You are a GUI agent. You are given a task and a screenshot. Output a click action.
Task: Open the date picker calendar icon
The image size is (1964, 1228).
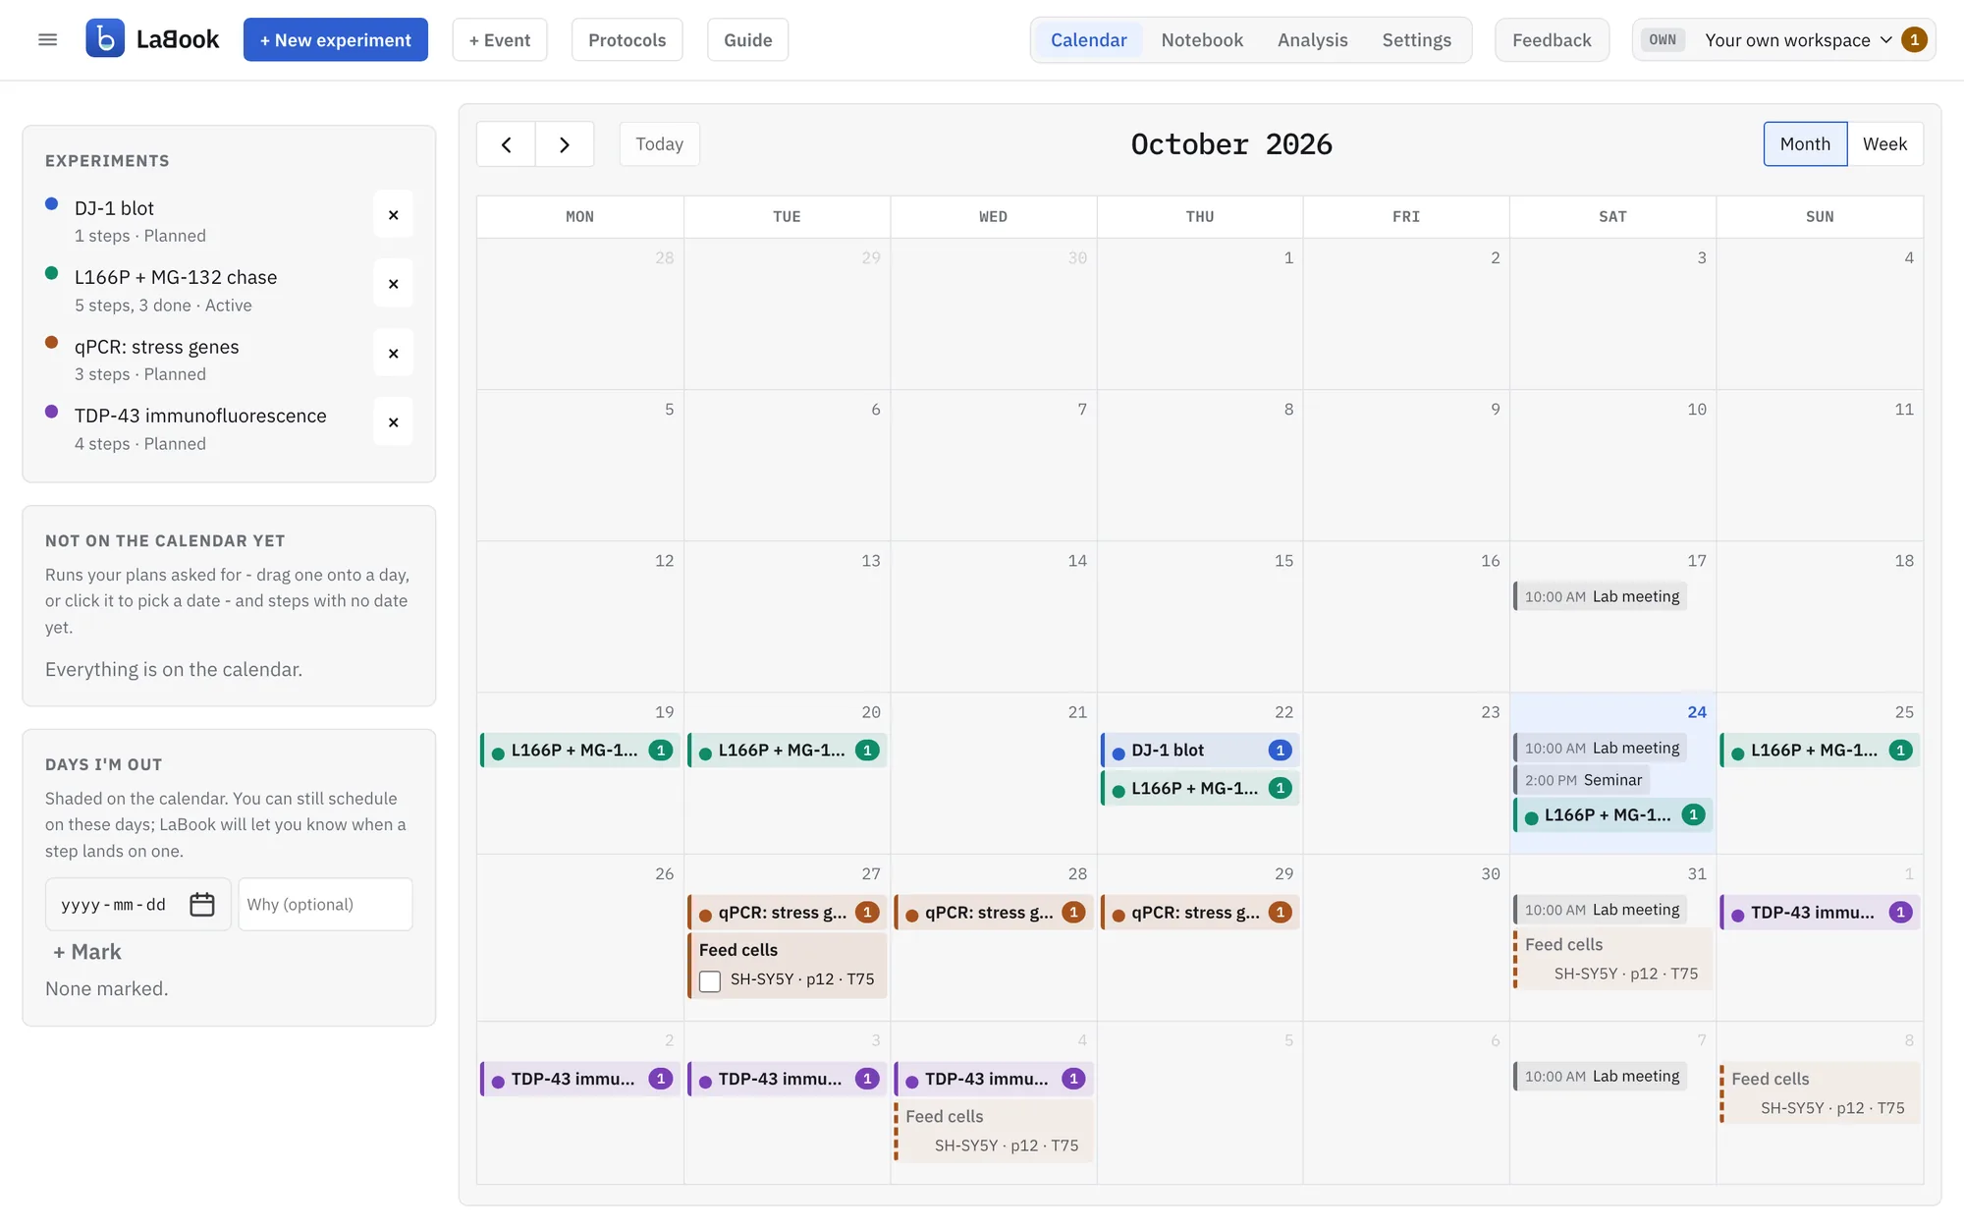click(x=202, y=905)
